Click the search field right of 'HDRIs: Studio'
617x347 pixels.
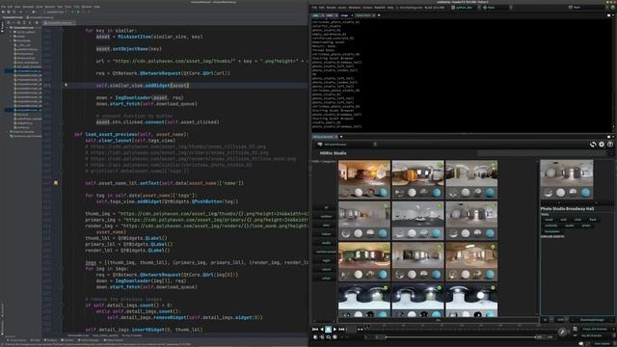tap(543, 153)
